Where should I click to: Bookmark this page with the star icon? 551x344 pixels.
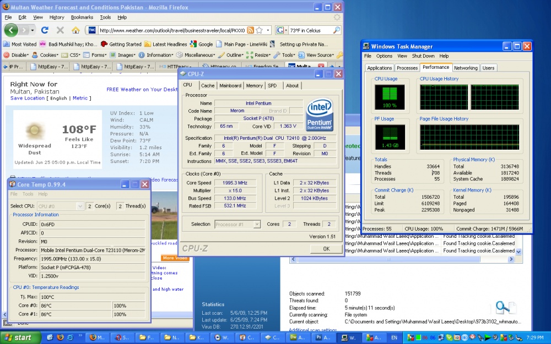coord(259,30)
